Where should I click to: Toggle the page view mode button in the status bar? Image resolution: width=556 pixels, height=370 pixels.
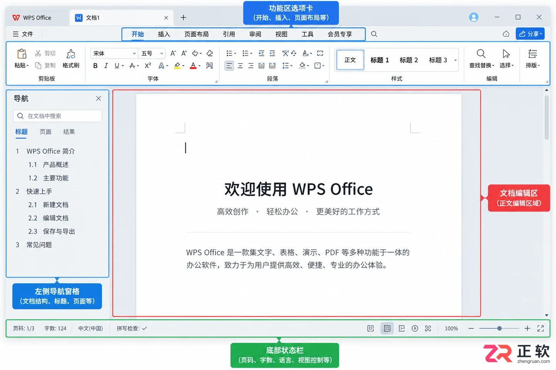(x=387, y=328)
